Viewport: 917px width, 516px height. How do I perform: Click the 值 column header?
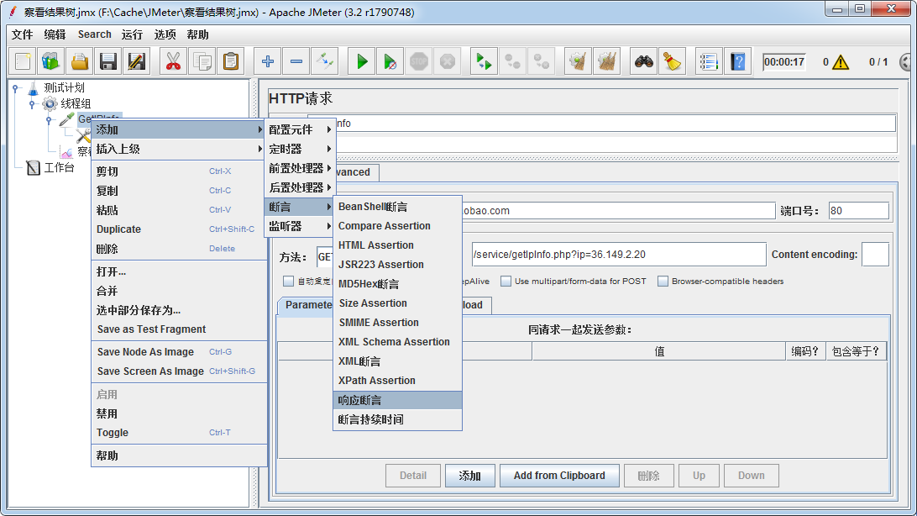click(658, 351)
